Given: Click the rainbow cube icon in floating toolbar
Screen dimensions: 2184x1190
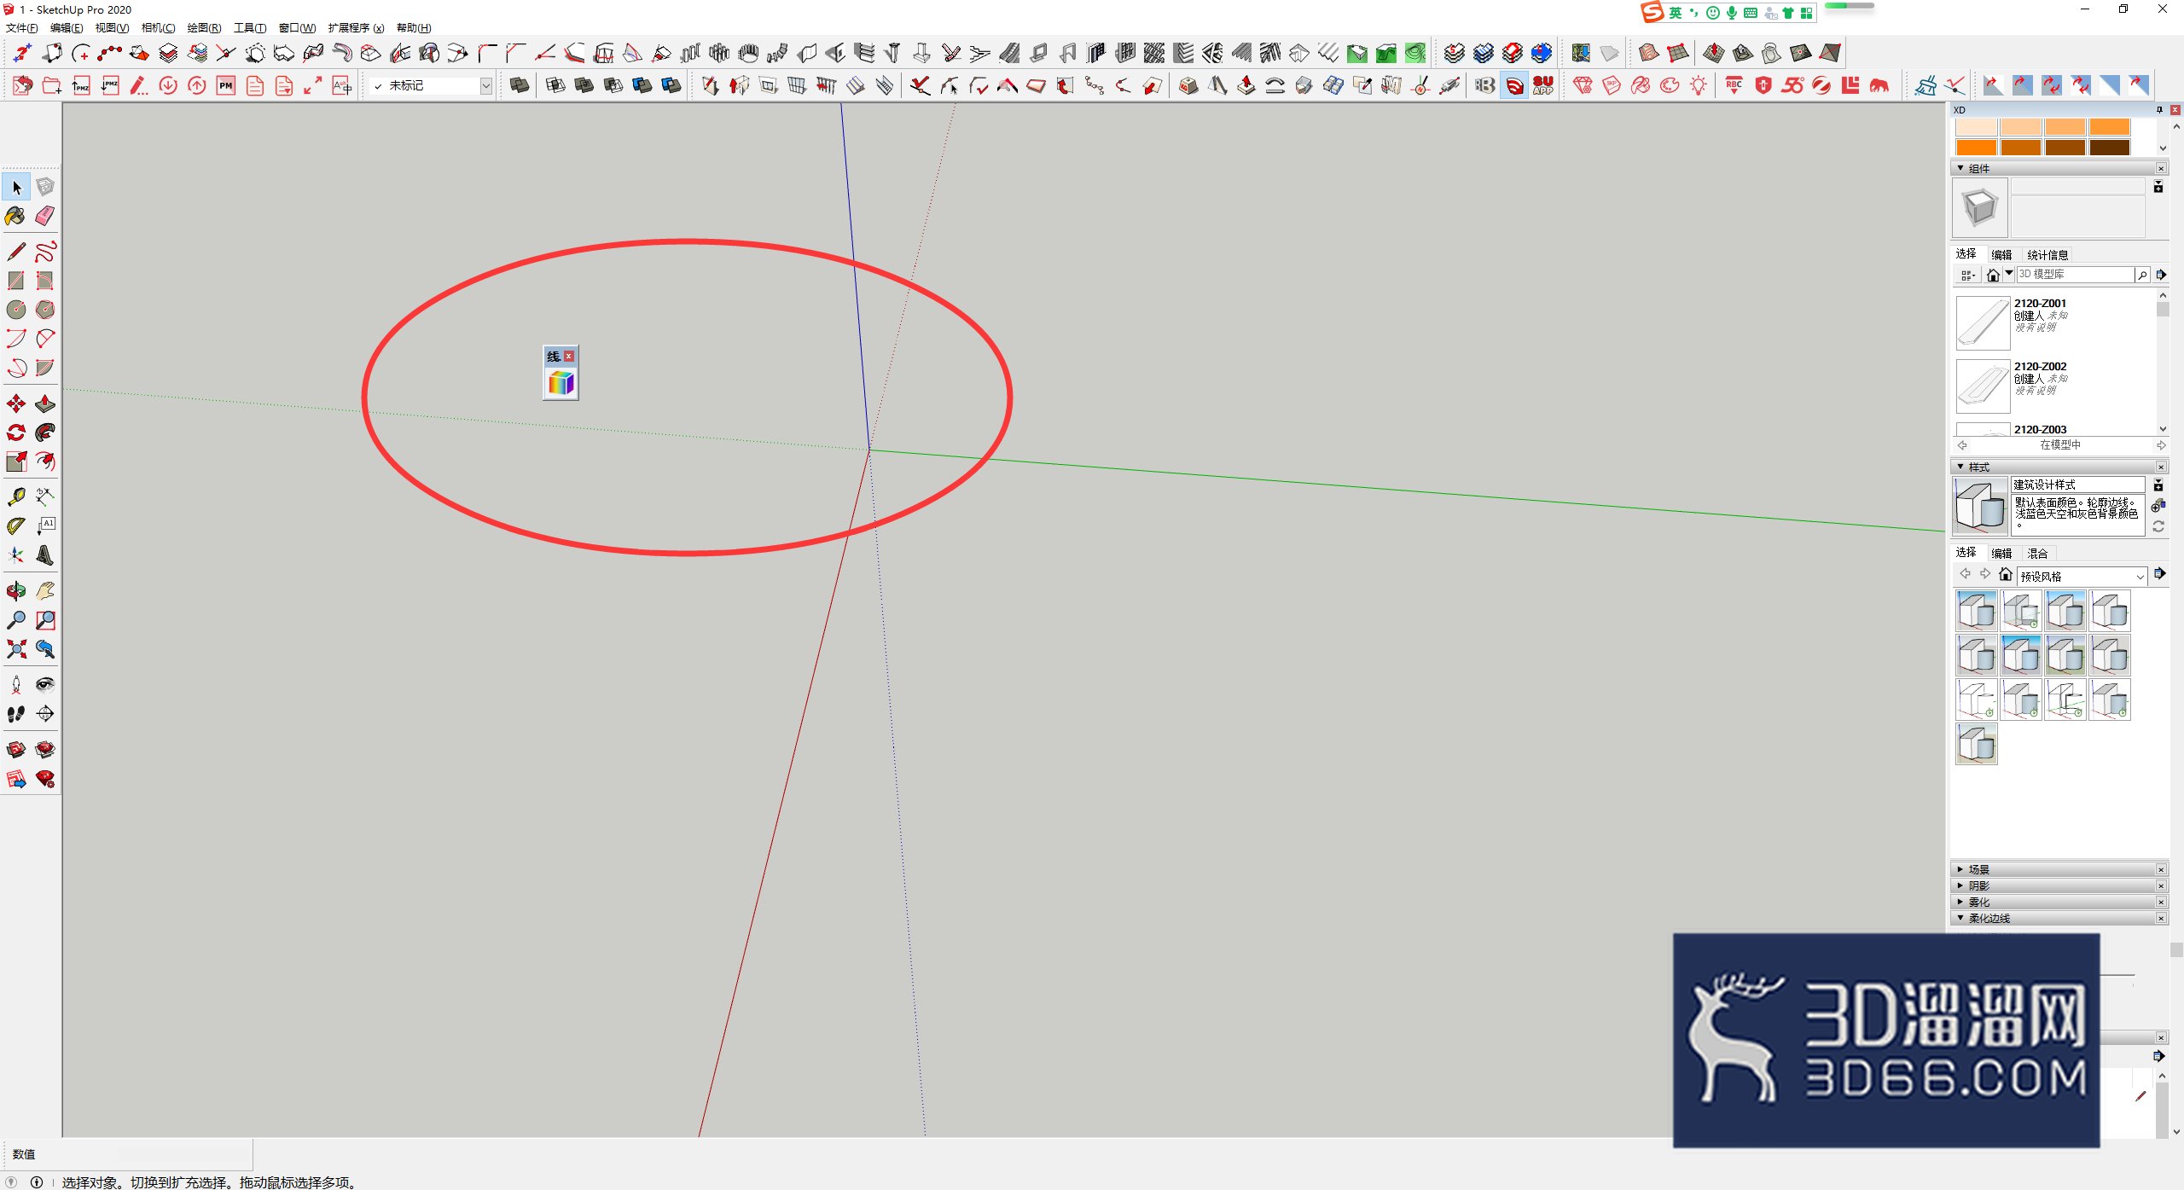Looking at the screenshot, I should 561,384.
